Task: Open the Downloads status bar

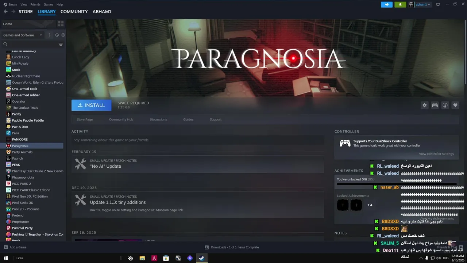Action: point(232,247)
